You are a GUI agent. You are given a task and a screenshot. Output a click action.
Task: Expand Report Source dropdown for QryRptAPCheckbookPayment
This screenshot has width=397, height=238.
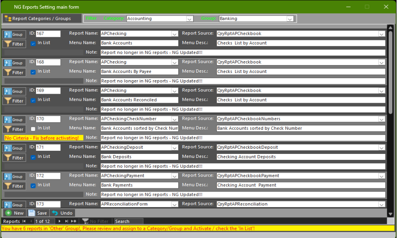[x=382, y=176]
